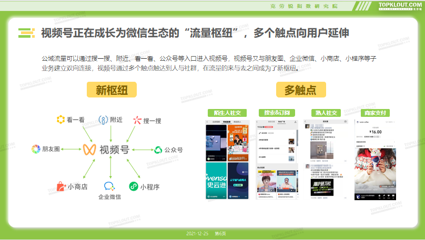Click the 多触点 yellow label

301,90
